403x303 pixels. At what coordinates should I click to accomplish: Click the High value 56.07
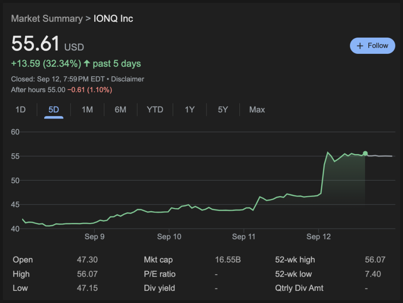pos(87,274)
